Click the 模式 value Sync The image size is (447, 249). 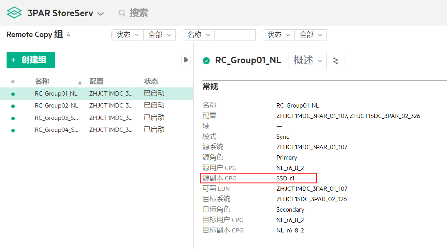tap(282, 137)
